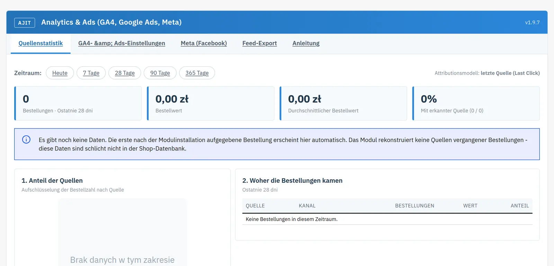Screen dimensions: 554x266
Task: Choose the 28 Tage period
Action: 125,73
